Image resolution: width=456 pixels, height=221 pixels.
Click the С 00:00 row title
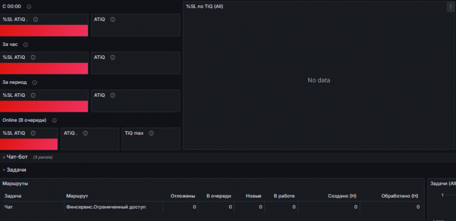tap(12, 7)
